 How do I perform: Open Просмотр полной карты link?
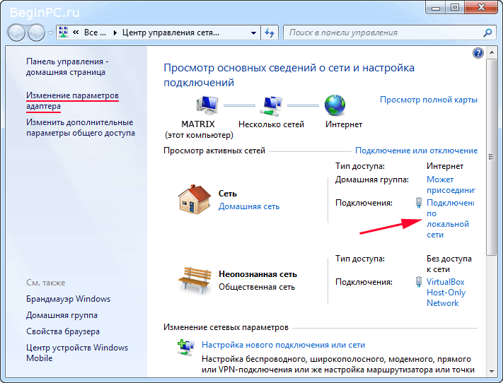pos(429,100)
